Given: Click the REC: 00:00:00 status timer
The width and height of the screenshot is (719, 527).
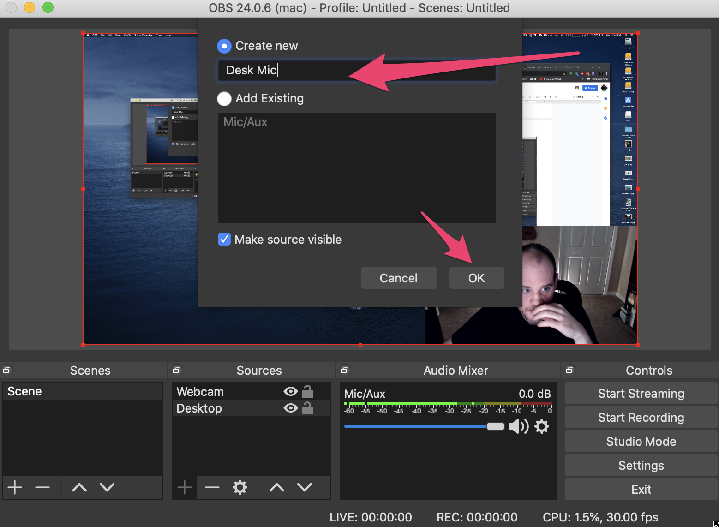Looking at the screenshot, I should [x=477, y=517].
